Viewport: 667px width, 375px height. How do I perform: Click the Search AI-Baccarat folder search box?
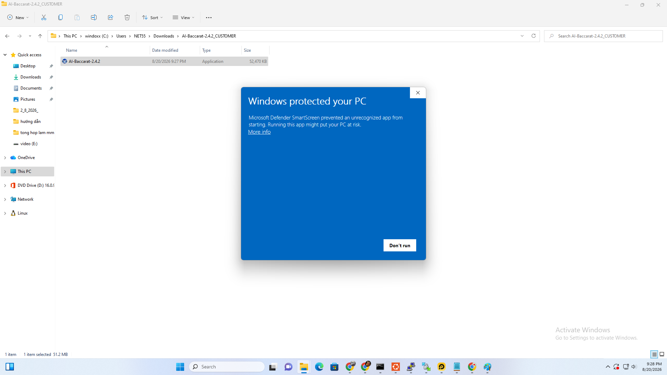coord(603,36)
